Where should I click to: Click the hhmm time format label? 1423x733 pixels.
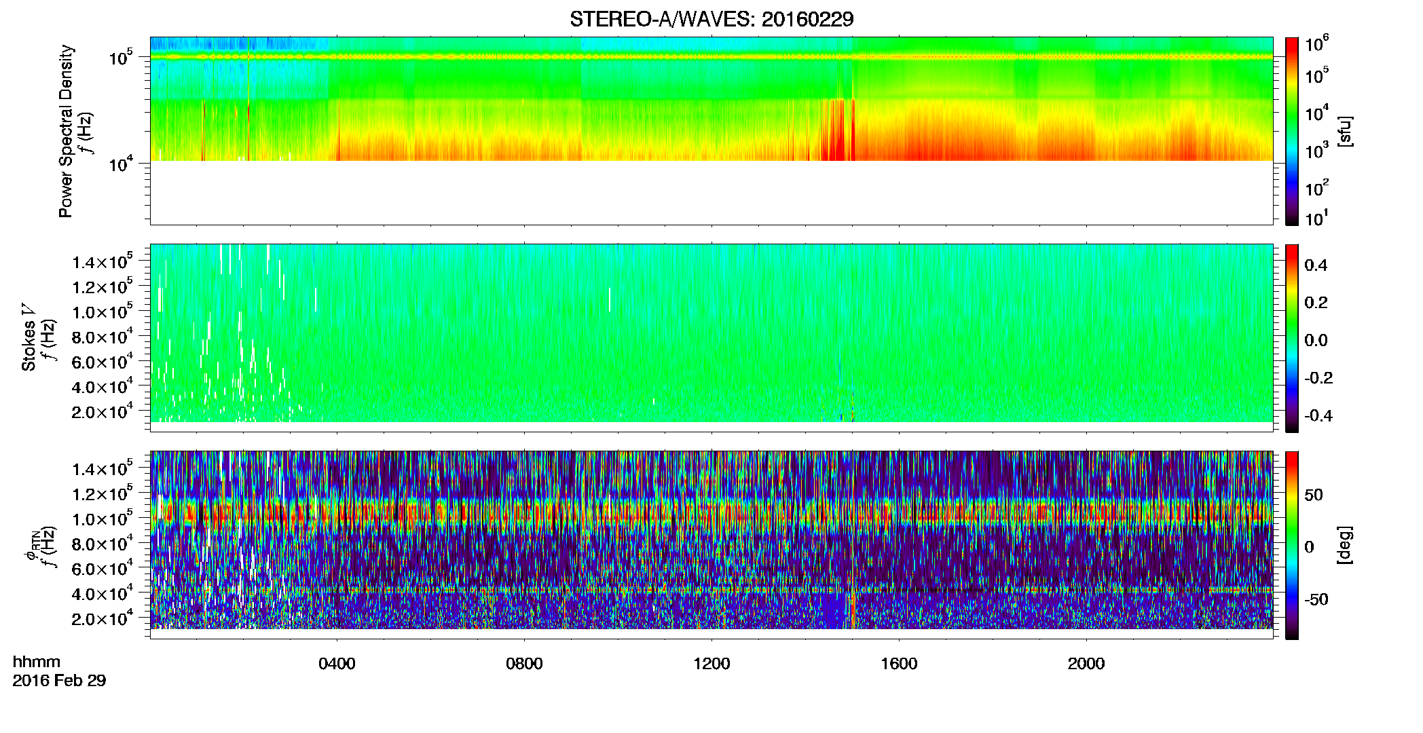point(37,662)
